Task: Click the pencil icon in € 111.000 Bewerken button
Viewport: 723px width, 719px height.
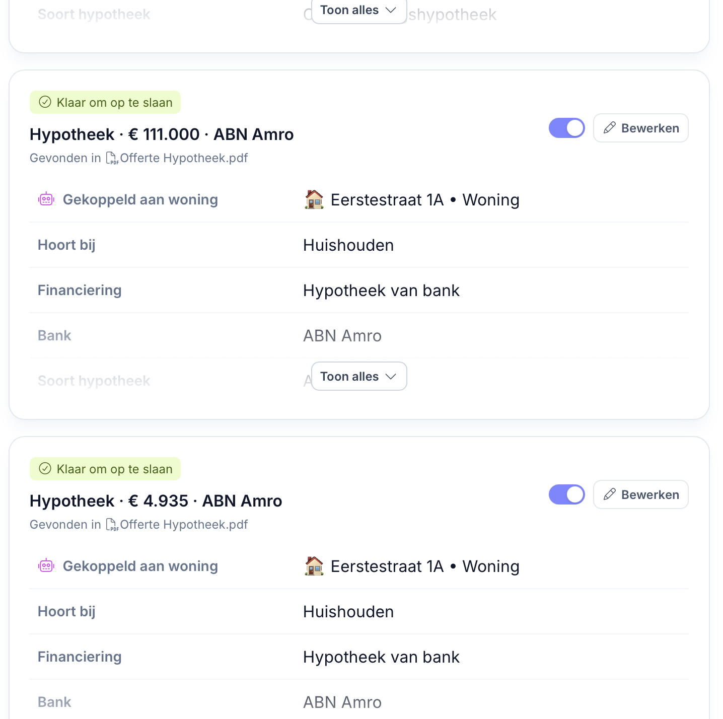Action: (x=610, y=128)
